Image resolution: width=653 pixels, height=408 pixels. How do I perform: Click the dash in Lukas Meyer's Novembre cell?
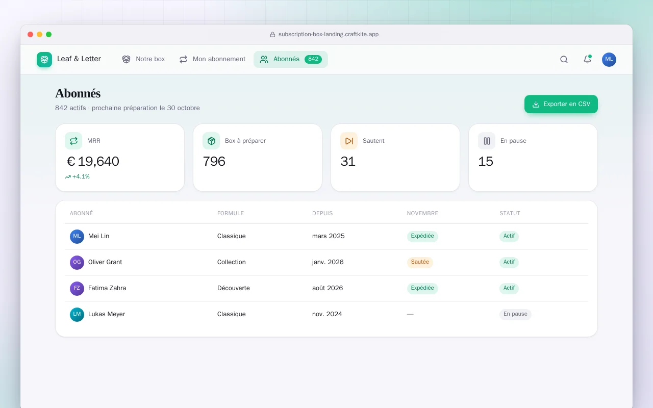click(410, 314)
